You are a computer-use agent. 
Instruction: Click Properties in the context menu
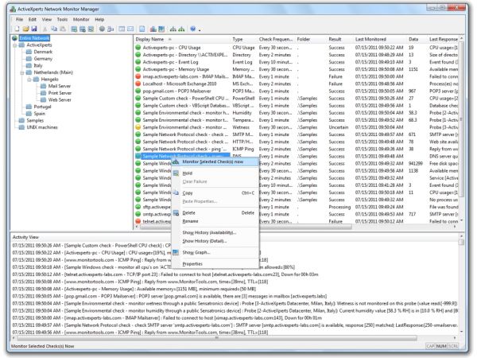pos(193,263)
